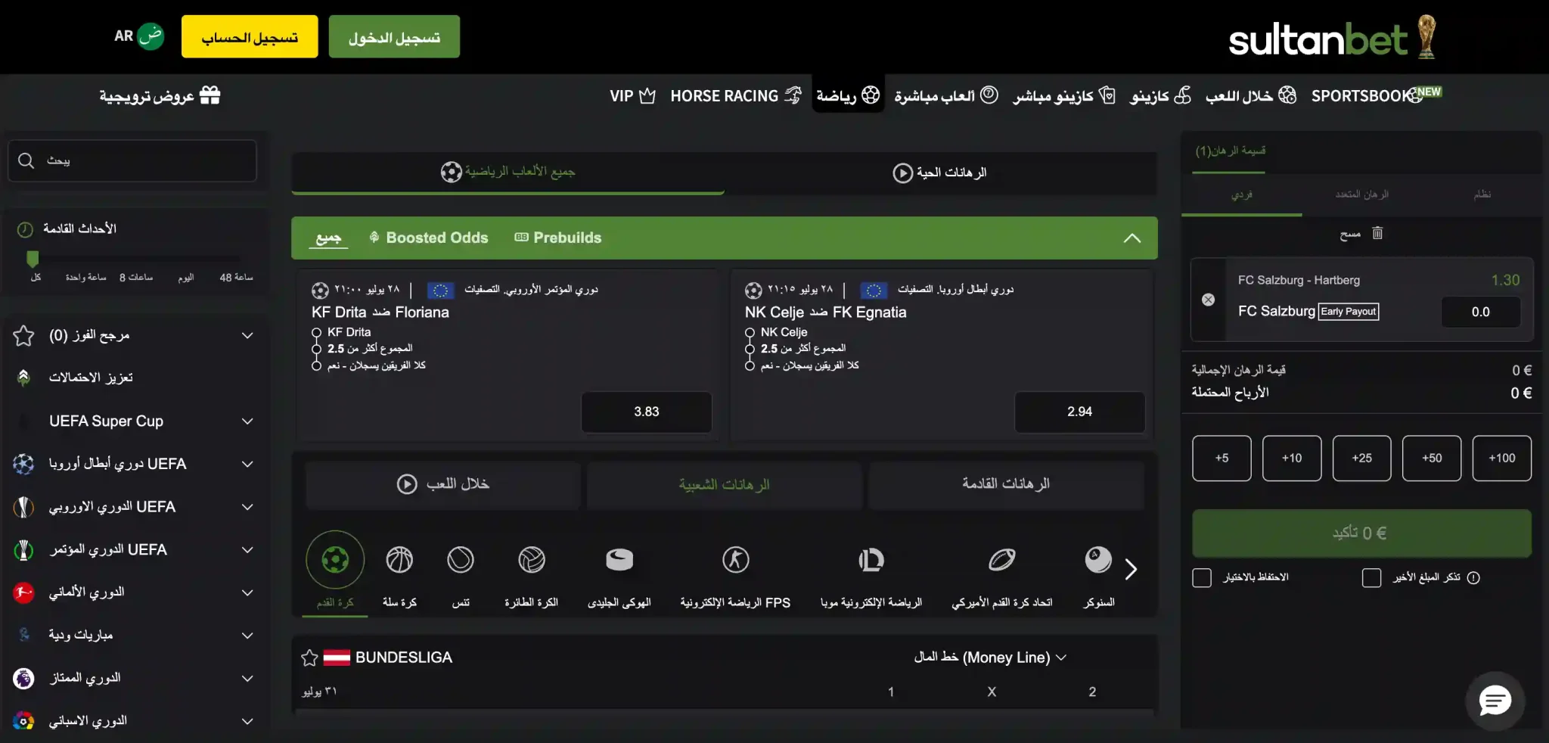Expand the UEFA Europa League list
The image size is (1549, 743).
click(247, 507)
